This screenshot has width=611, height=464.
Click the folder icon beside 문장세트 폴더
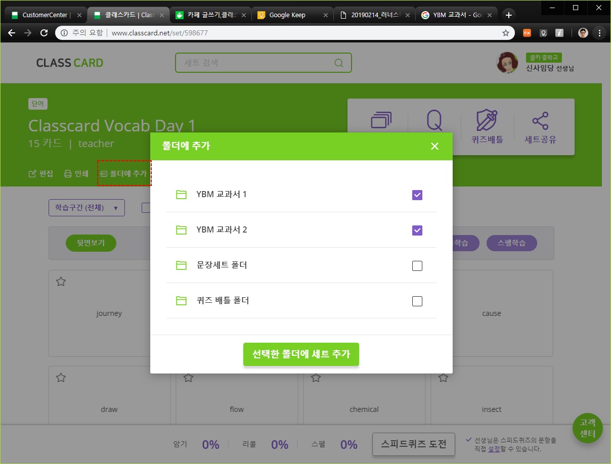click(181, 265)
